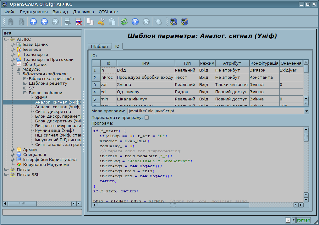
Task: Switch to the 'Шаблон' tab
Action: point(99,46)
